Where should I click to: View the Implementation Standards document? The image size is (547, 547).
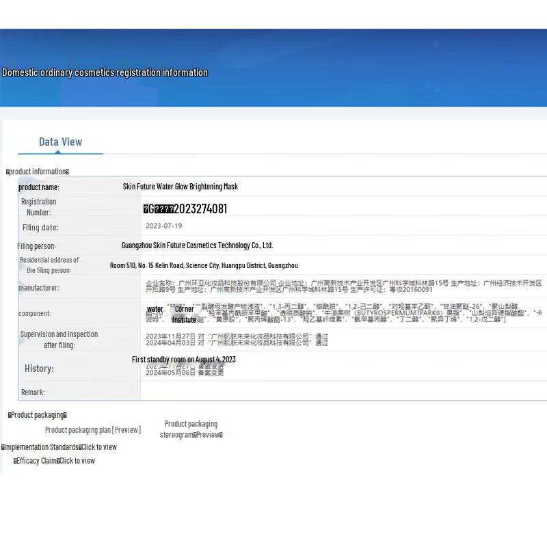98,447
